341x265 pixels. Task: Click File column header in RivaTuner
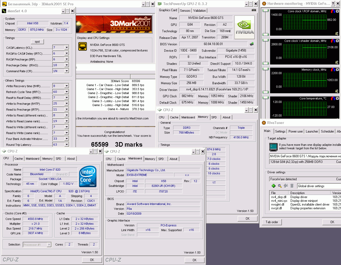[279, 193]
